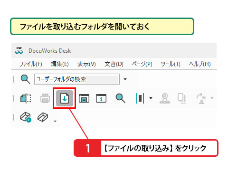The width and height of the screenshot is (228, 171).
Task: Open the dropdown arrow next to rotate 90 icon
Action: point(212,98)
